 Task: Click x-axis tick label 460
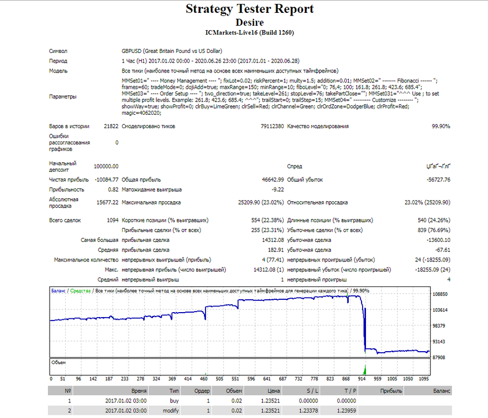pyautogui.click(x=203, y=379)
